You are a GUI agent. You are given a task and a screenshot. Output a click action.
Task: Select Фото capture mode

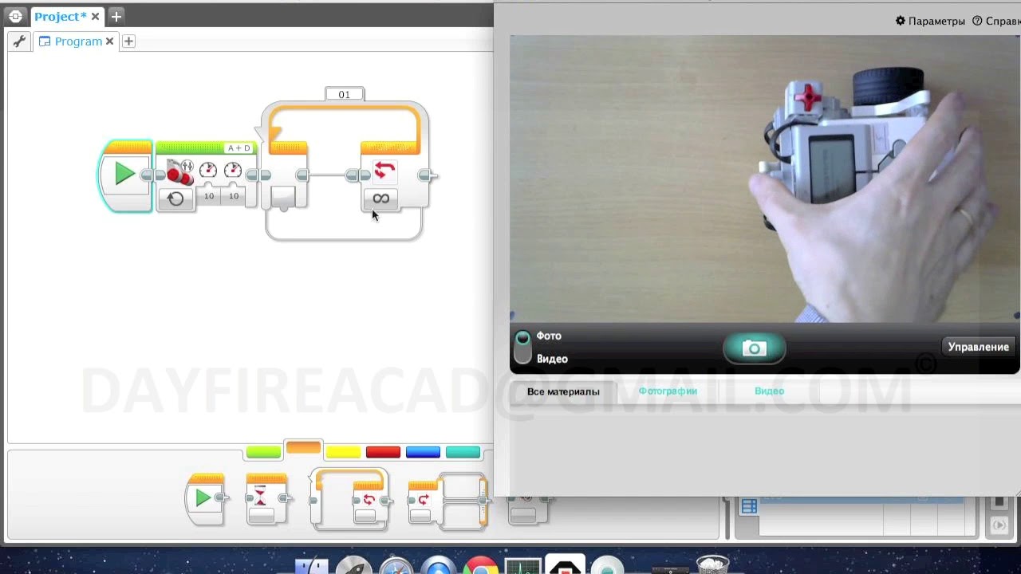(x=549, y=336)
